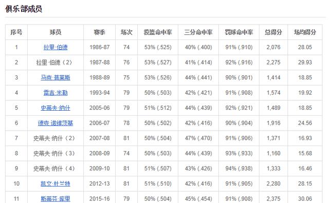Click the 雷吉·米勒 hyperlink
Screen dimensions: 329x203
[x=56, y=93]
